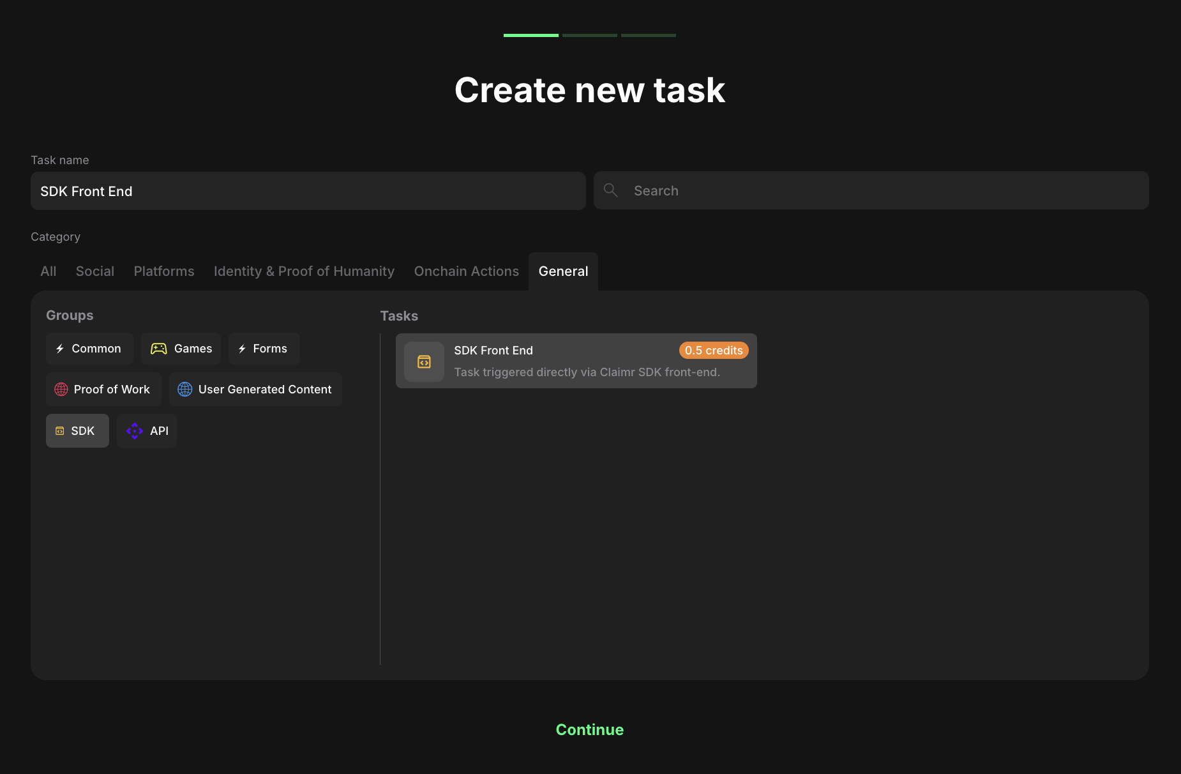1181x774 pixels.
Task: Open the Platforms category tab
Action: coord(164,271)
